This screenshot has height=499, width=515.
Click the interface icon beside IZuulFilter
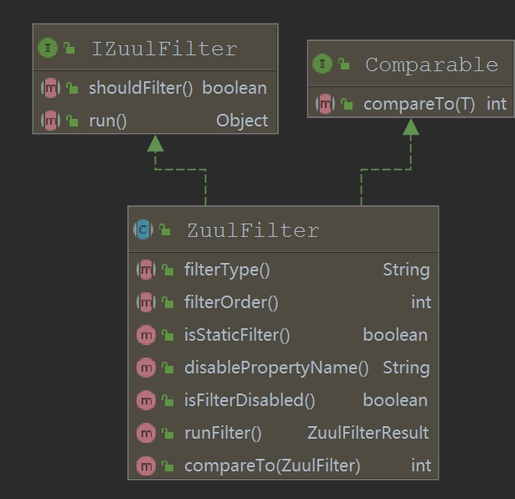(48, 49)
